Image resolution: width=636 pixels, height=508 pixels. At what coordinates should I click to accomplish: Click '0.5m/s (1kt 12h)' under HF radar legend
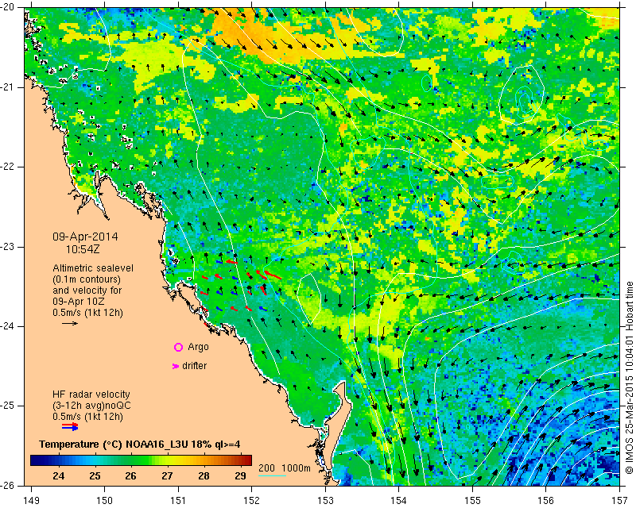click(x=87, y=417)
